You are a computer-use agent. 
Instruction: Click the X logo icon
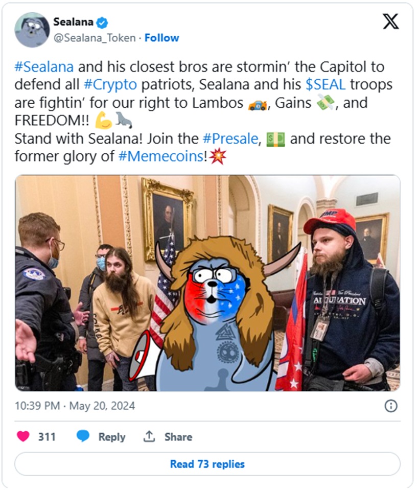390,21
